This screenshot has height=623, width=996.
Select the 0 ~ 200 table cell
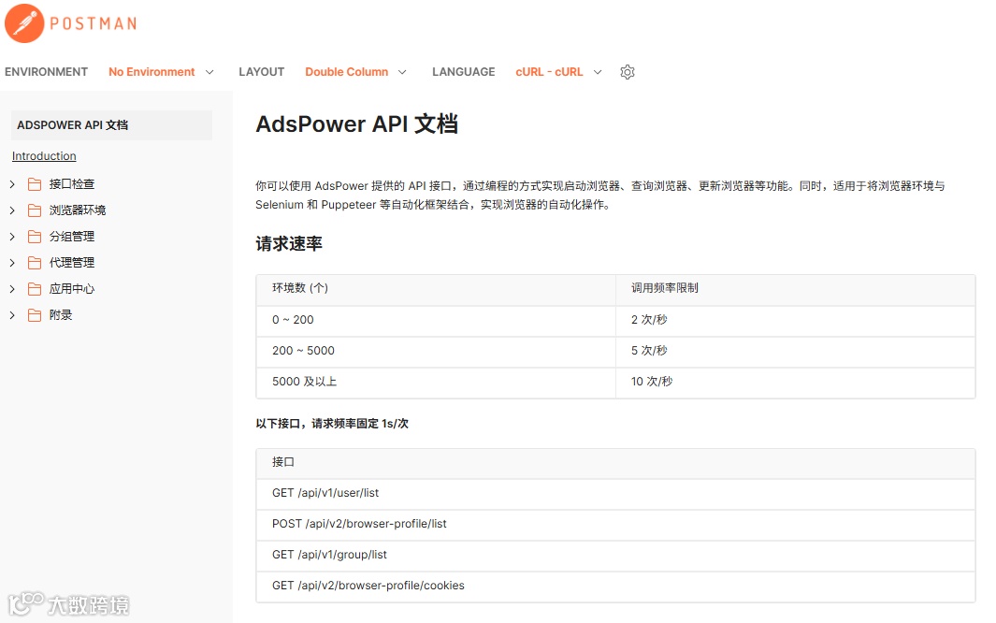point(436,320)
